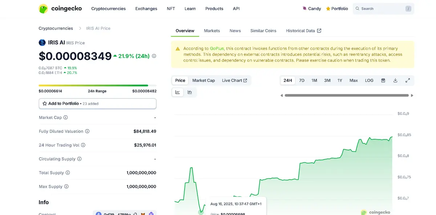Show 24 Hour Trading Vol info icon
The height and width of the screenshot is (215, 436).
coord(83,145)
